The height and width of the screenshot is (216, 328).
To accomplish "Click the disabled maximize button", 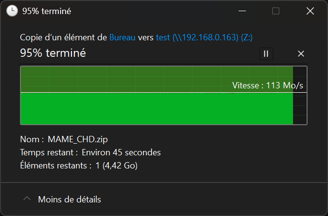I will click(276, 11).
